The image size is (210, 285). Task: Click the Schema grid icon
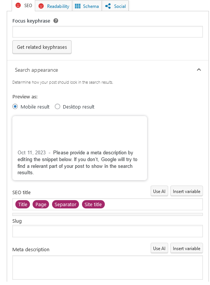pyautogui.click(x=77, y=6)
